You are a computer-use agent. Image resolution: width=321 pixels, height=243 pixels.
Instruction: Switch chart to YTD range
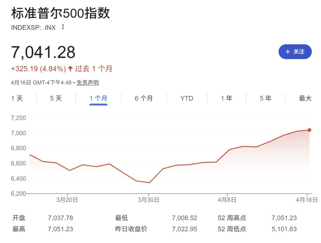187,98
